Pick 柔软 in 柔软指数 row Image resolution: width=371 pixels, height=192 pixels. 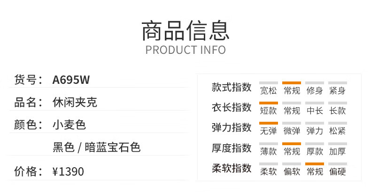(x=268, y=171)
